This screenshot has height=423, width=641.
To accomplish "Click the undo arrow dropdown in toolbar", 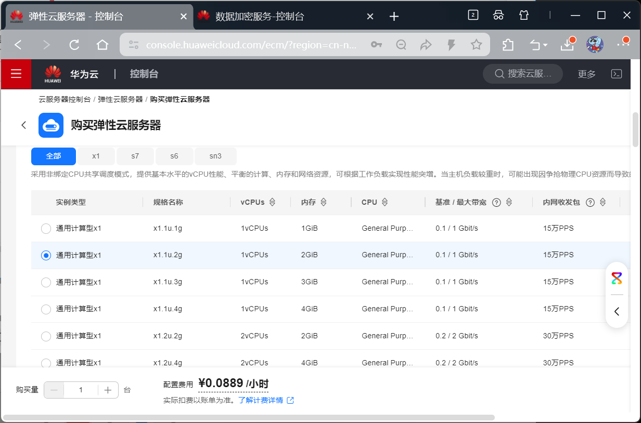I will pyautogui.click(x=539, y=45).
